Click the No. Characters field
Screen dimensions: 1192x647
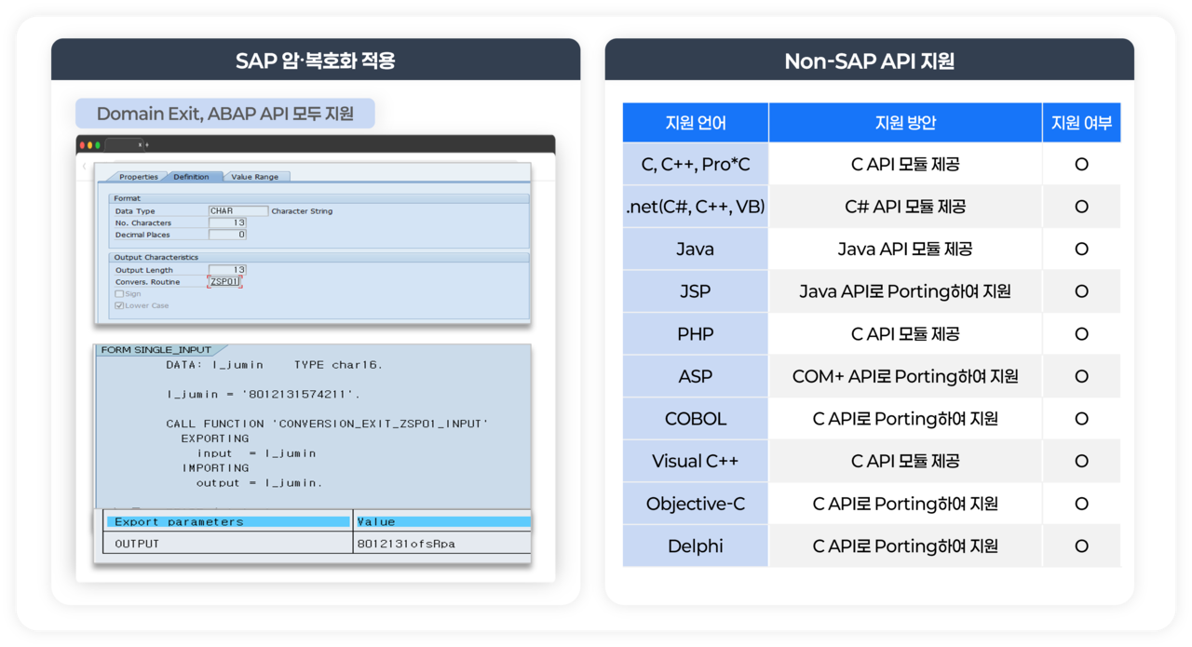tap(227, 223)
